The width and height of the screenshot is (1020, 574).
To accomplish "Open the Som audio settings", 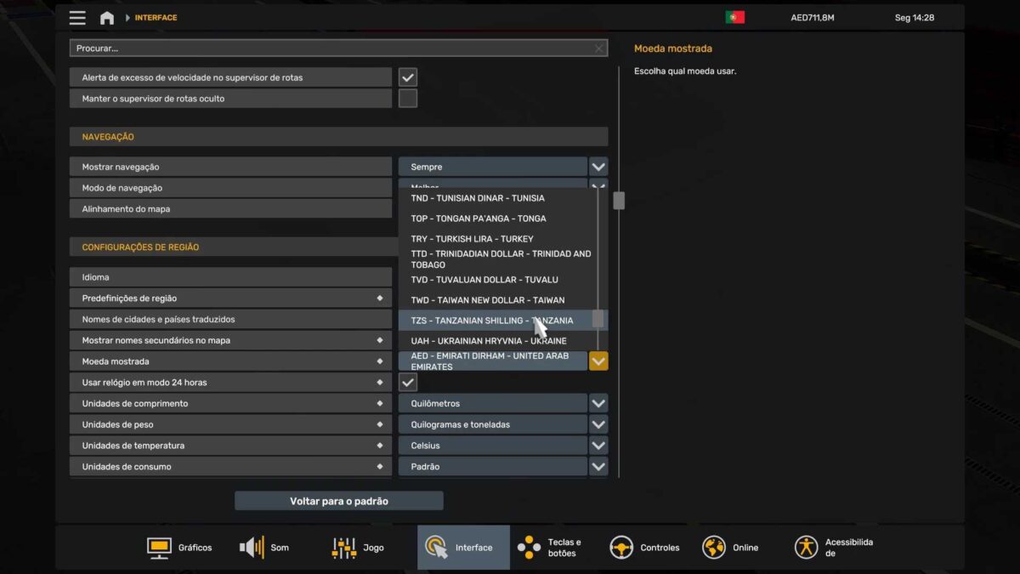I will pyautogui.click(x=264, y=548).
